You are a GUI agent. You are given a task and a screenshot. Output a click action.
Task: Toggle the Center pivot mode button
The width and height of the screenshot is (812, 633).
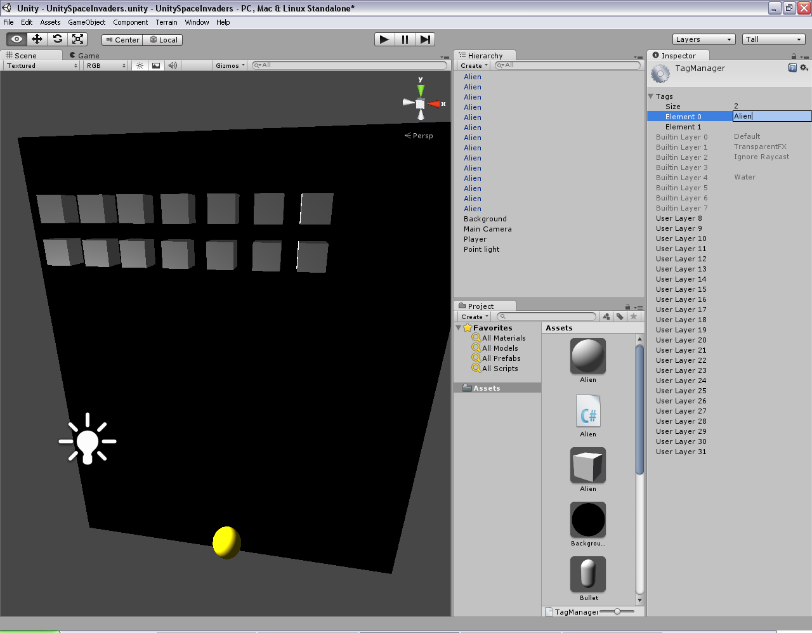click(121, 39)
